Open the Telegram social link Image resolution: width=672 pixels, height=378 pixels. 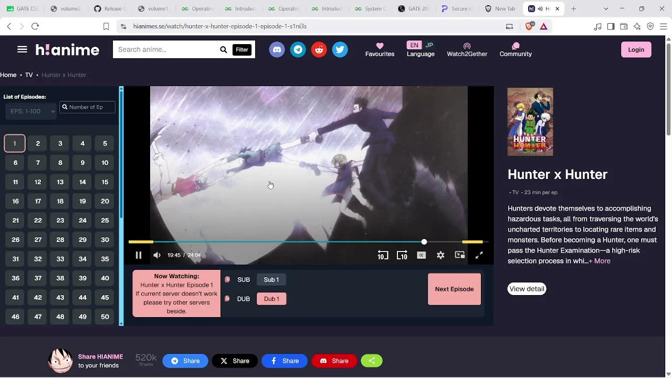pos(298,49)
